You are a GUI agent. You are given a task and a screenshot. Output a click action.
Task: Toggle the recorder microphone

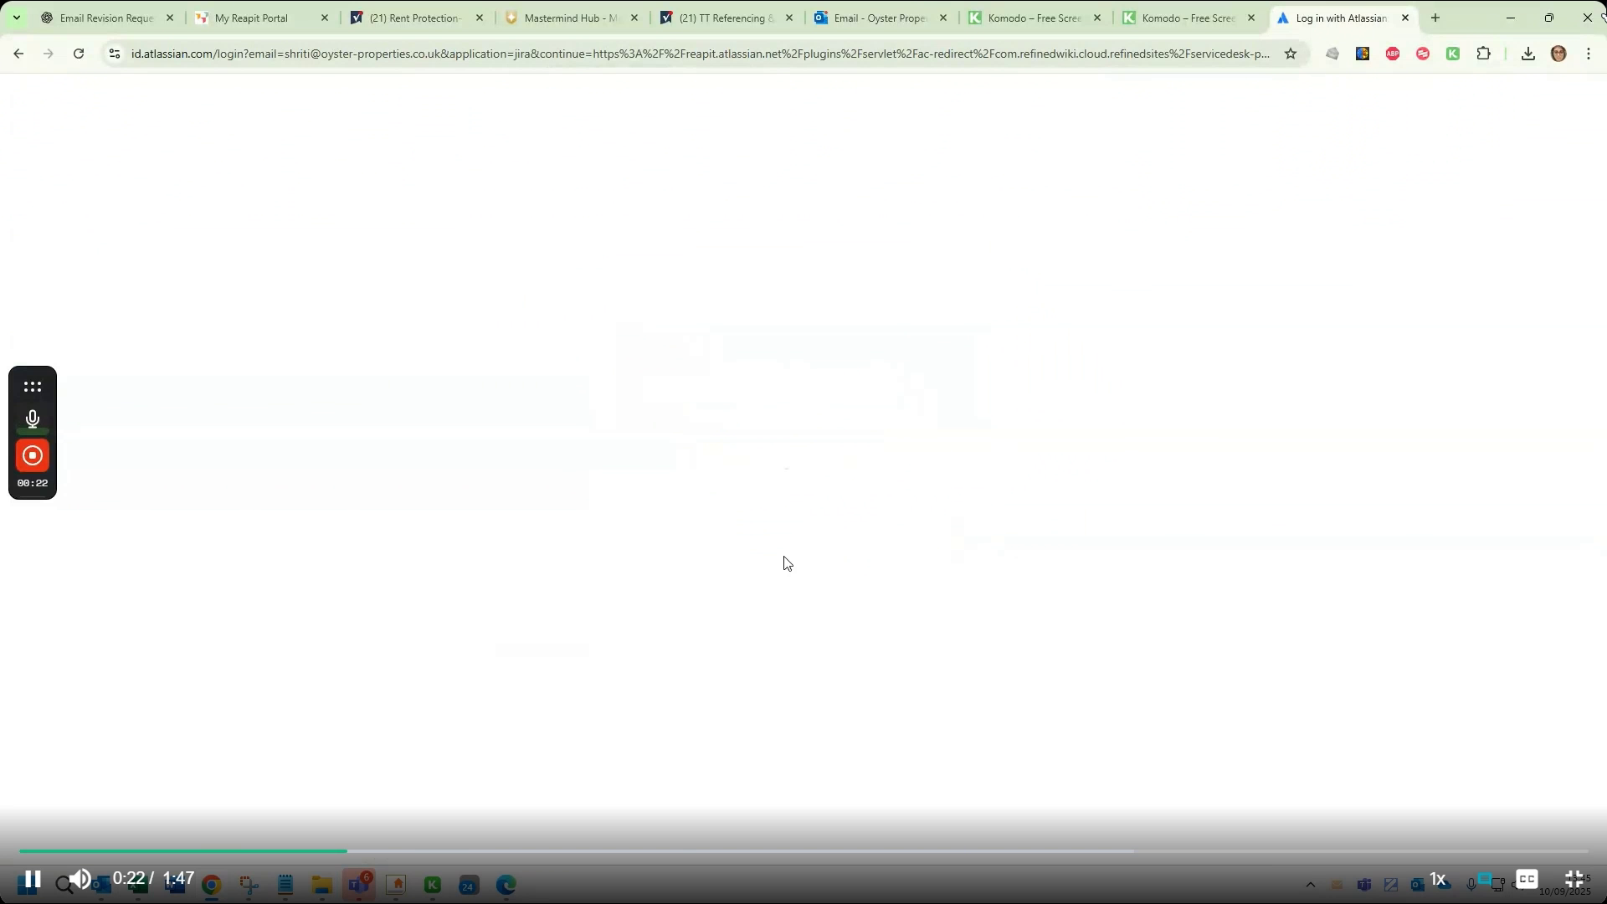pyautogui.click(x=32, y=419)
